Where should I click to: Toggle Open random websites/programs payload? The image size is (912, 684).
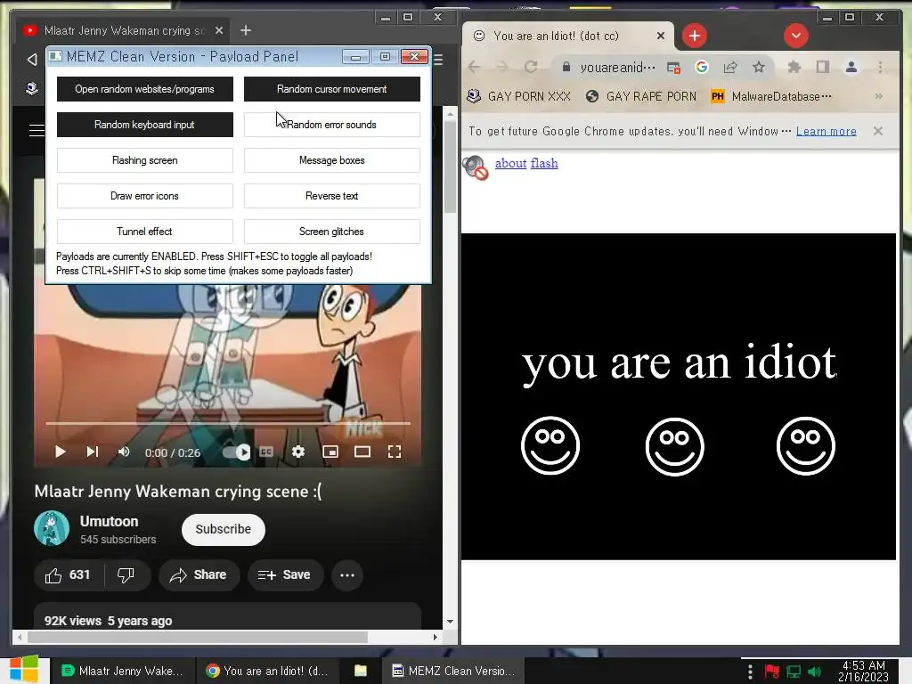click(145, 89)
